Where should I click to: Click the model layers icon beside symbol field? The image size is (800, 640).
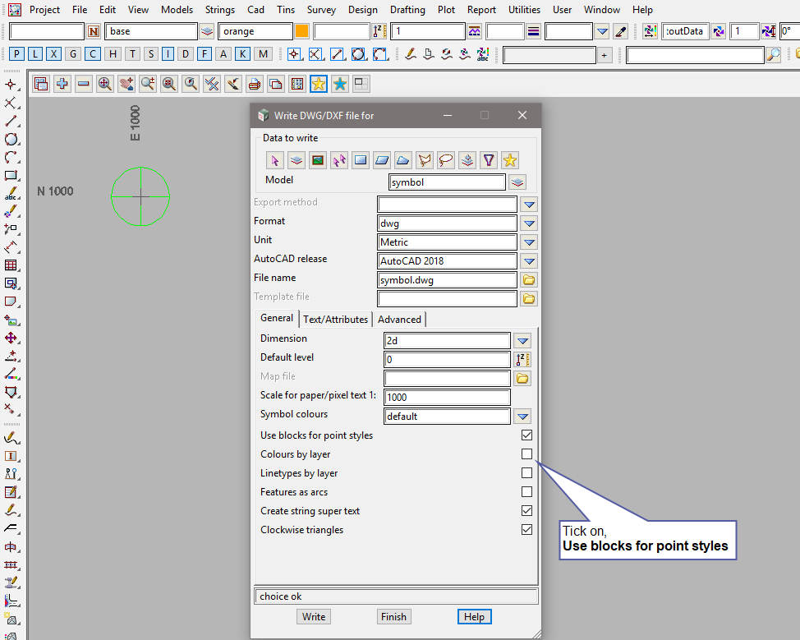pyautogui.click(x=517, y=182)
